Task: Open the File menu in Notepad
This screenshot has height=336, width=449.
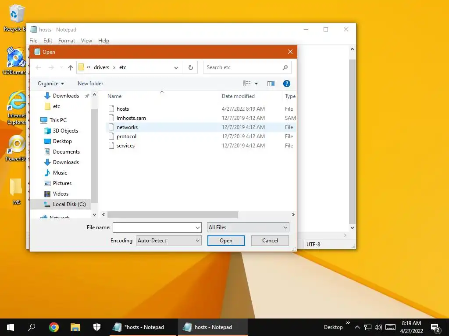Action: pyautogui.click(x=33, y=41)
